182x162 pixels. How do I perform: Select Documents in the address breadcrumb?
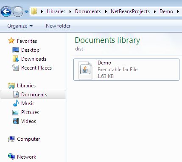(x=88, y=11)
